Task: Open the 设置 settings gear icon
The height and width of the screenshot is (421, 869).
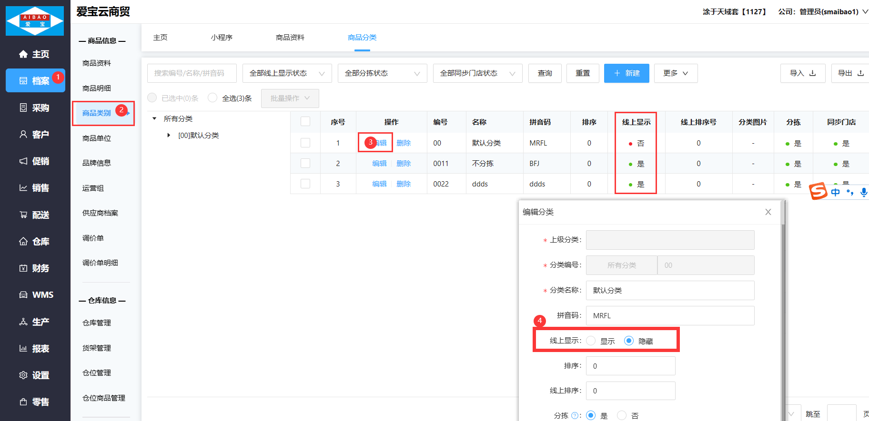Action: (23, 375)
